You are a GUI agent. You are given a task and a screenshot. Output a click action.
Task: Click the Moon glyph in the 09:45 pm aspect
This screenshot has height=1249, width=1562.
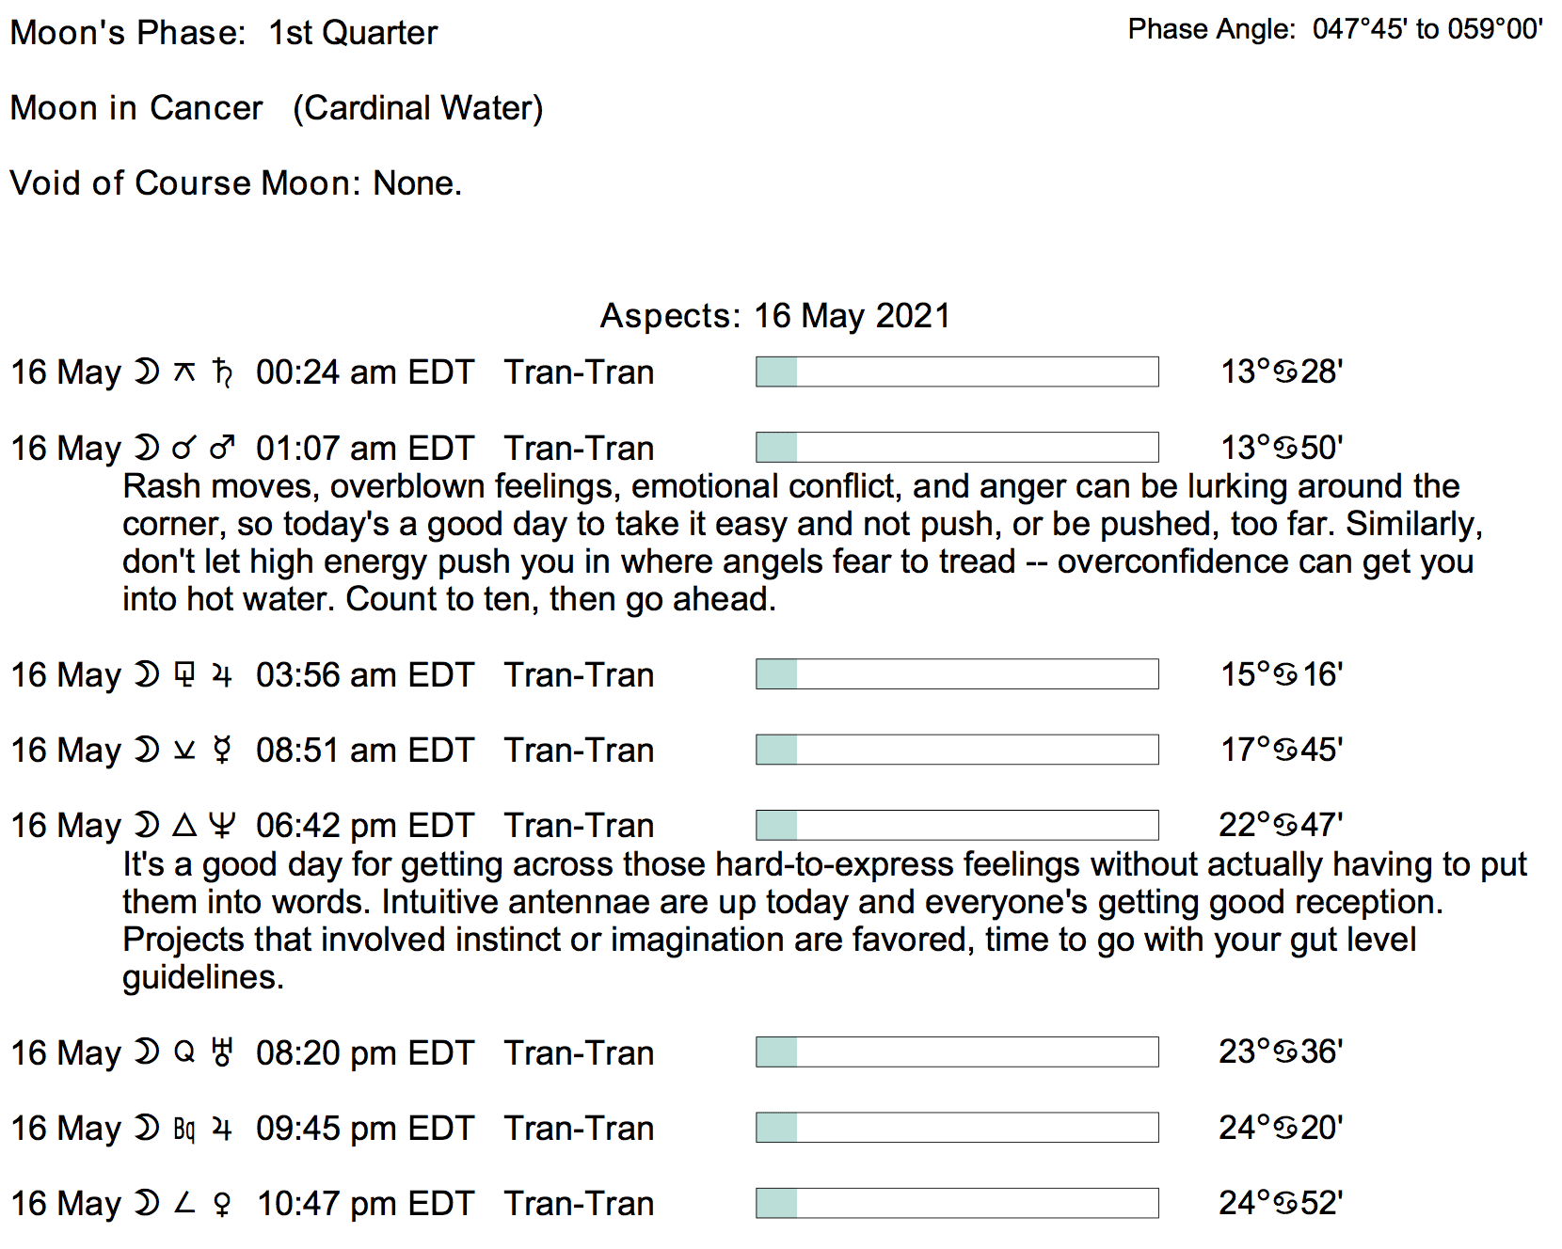[x=147, y=1128]
